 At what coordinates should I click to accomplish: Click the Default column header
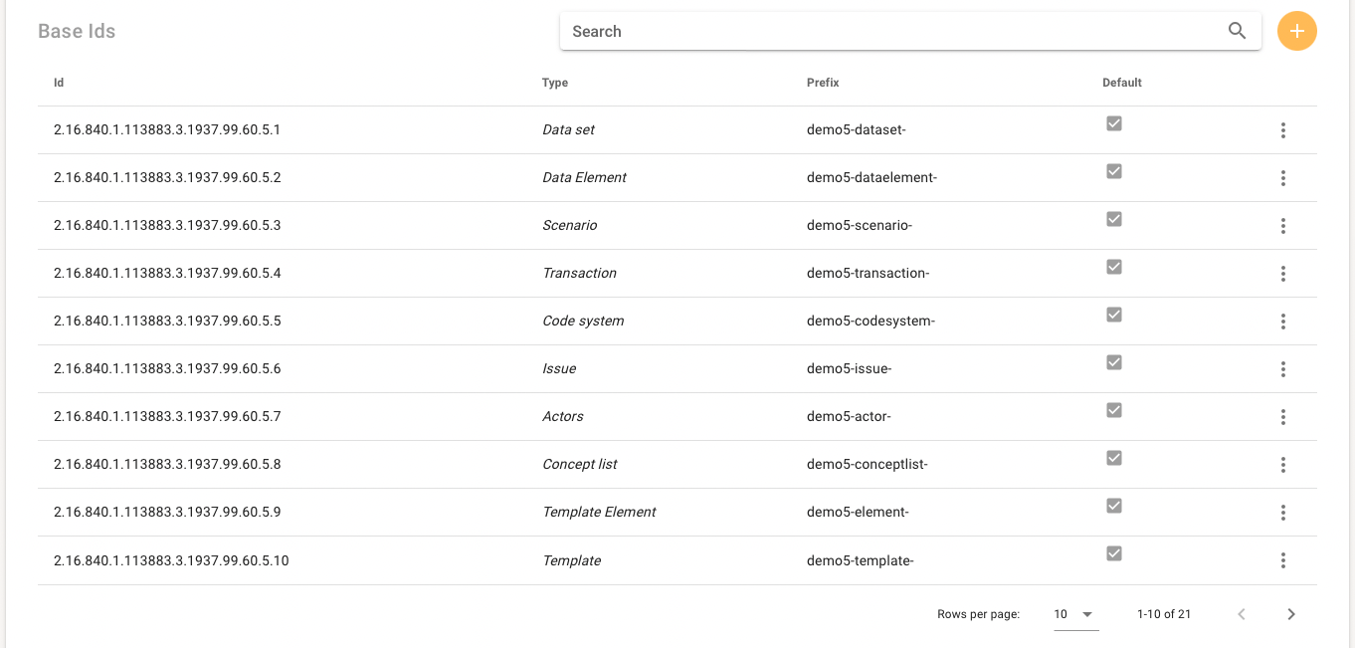point(1122,83)
